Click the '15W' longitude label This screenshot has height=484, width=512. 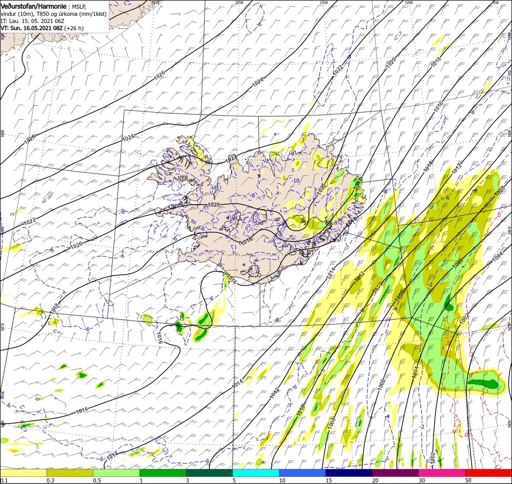click(x=324, y=3)
